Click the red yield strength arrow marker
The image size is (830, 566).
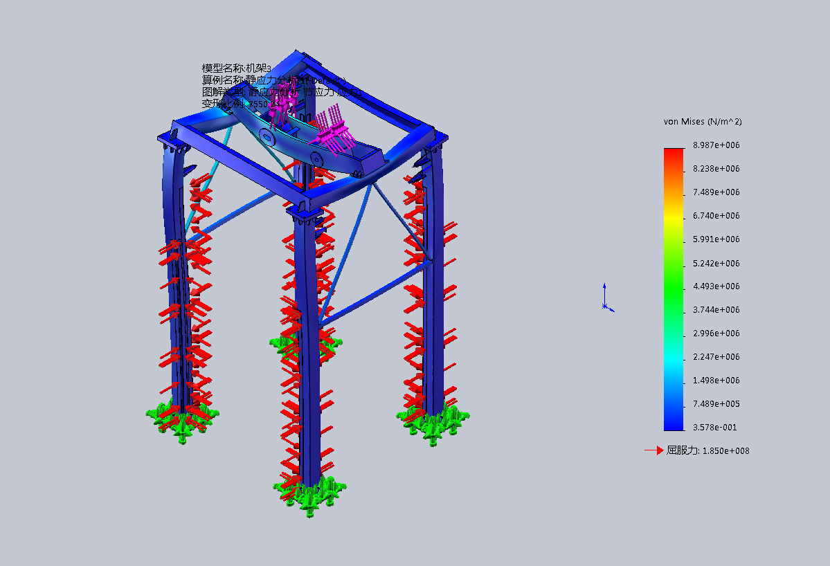click(x=653, y=450)
